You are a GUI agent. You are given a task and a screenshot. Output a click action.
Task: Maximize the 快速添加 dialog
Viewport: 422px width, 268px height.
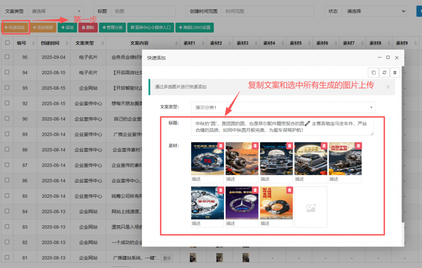click(388, 57)
